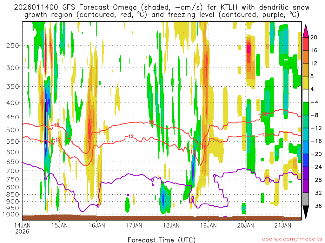Click the 450 pressure level label

[13, 117]
